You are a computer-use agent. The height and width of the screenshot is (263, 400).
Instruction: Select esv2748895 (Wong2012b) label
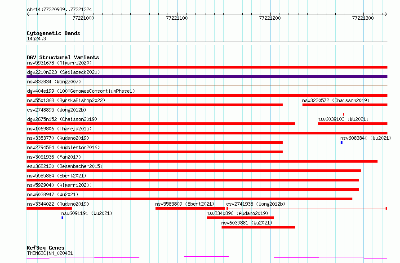click(57, 110)
